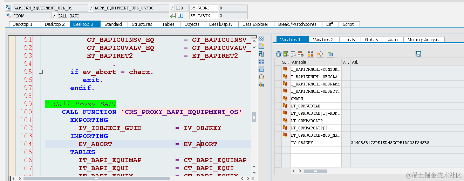Click the SY-SUBRC value field

(233, 8)
